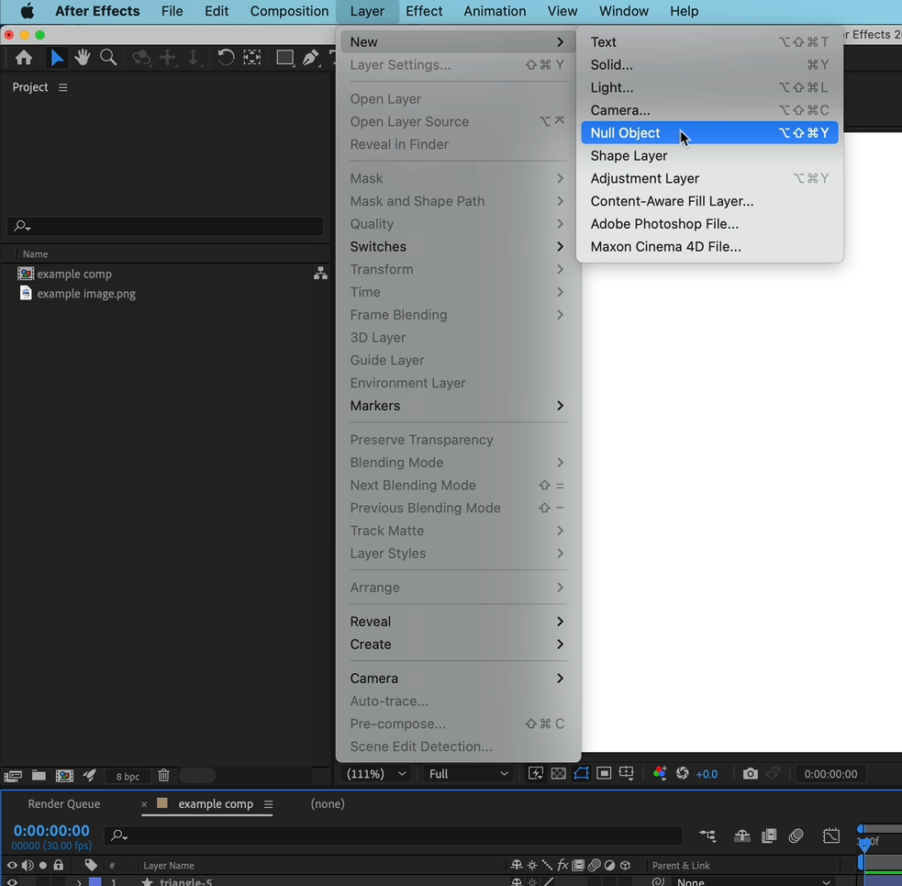Click the trash icon in Project panel

(x=163, y=776)
